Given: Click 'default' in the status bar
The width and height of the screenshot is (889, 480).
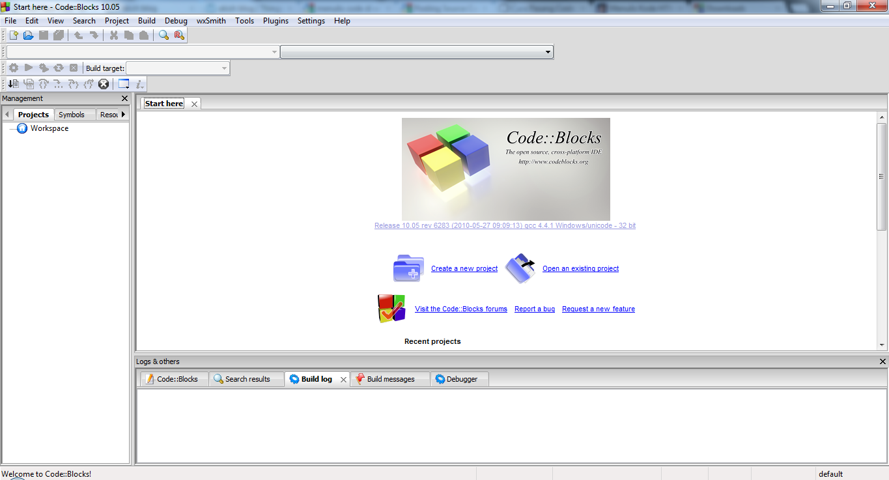Looking at the screenshot, I should pyautogui.click(x=831, y=474).
